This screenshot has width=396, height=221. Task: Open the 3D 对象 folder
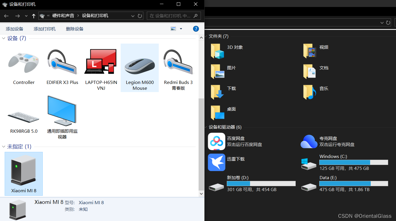pos(218,51)
